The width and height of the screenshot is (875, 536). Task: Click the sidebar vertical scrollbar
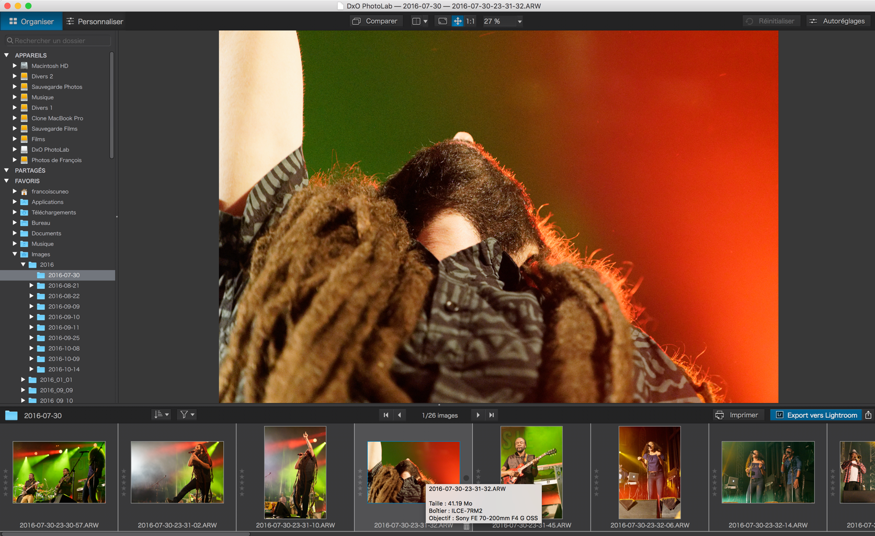coord(112,105)
